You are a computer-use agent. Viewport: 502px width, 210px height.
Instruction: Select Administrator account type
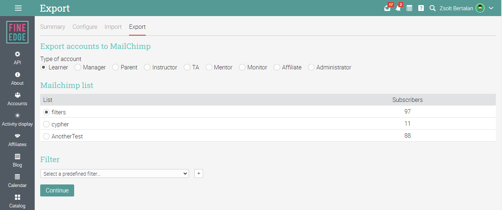coord(311,67)
